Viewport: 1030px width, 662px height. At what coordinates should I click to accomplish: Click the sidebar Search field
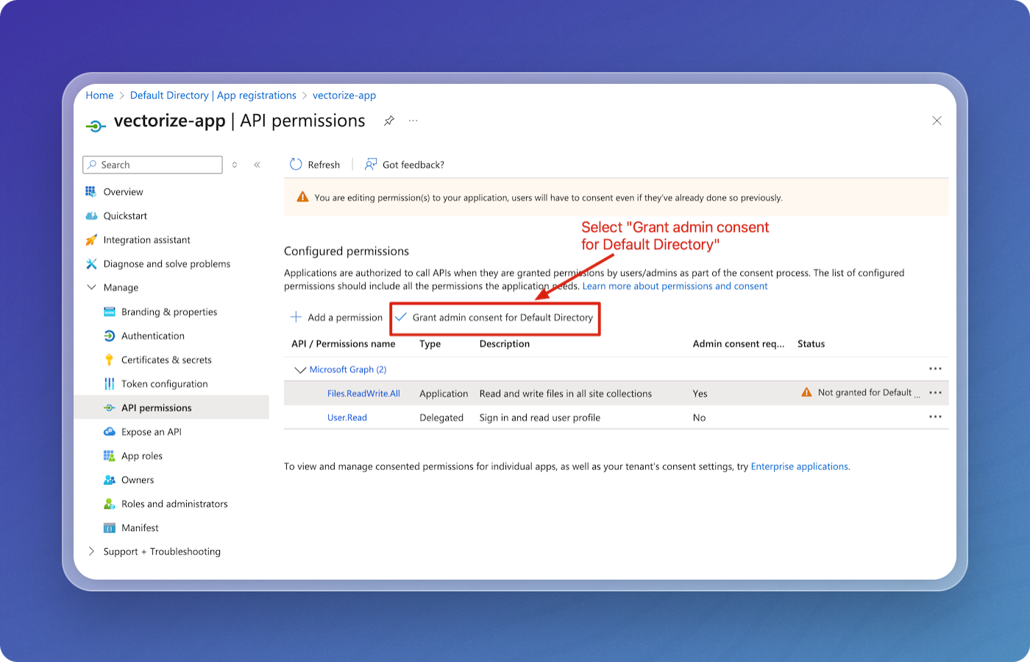coord(152,165)
